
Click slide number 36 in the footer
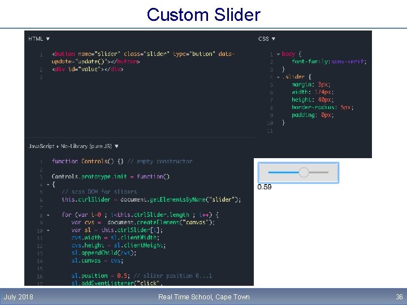click(x=399, y=297)
